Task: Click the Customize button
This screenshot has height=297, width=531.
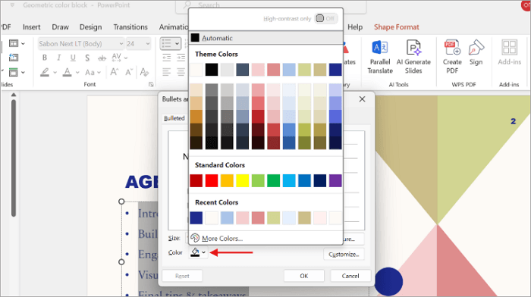Action: tap(344, 254)
